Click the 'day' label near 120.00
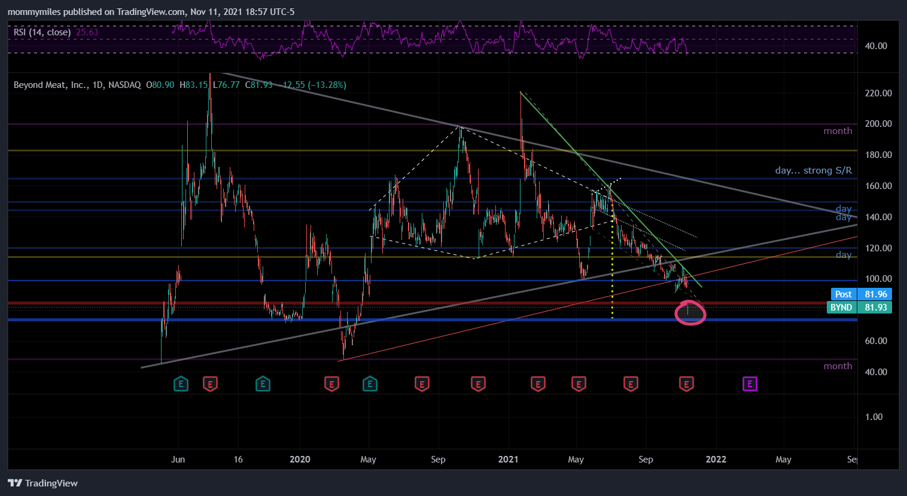907x496 pixels. 844,255
